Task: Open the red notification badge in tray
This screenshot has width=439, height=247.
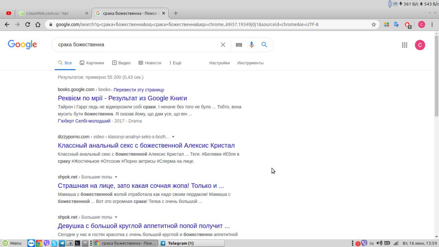Action: point(357,244)
